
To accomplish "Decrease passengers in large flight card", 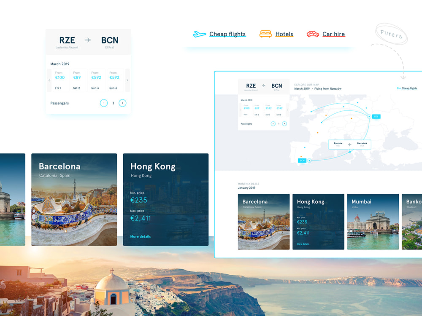I will [x=104, y=103].
